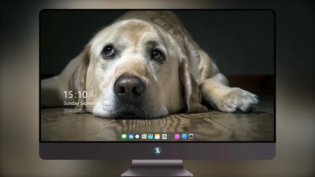The image size is (315, 177).
Task: Open the yellow Notes app
Action: click(x=157, y=137)
